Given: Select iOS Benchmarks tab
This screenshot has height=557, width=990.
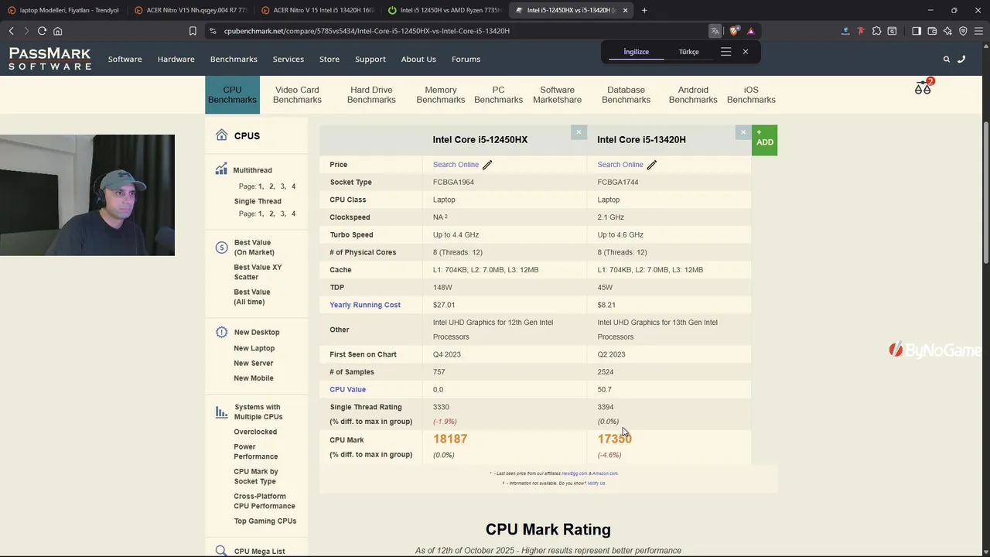Looking at the screenshot, I should [x=751, y=94].
